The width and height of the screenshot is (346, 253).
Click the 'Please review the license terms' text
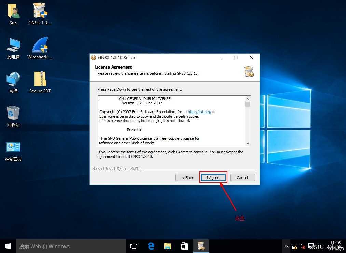(x=148, y=73)
